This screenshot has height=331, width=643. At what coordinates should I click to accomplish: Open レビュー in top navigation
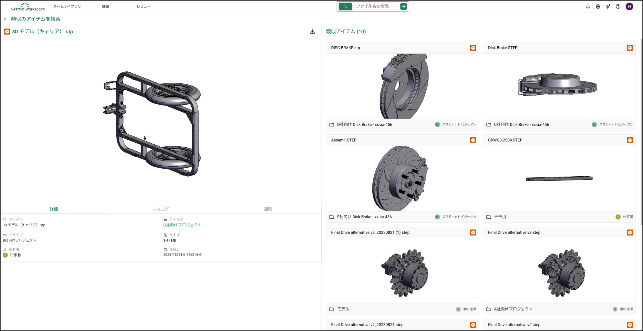[x=144, y=6]
